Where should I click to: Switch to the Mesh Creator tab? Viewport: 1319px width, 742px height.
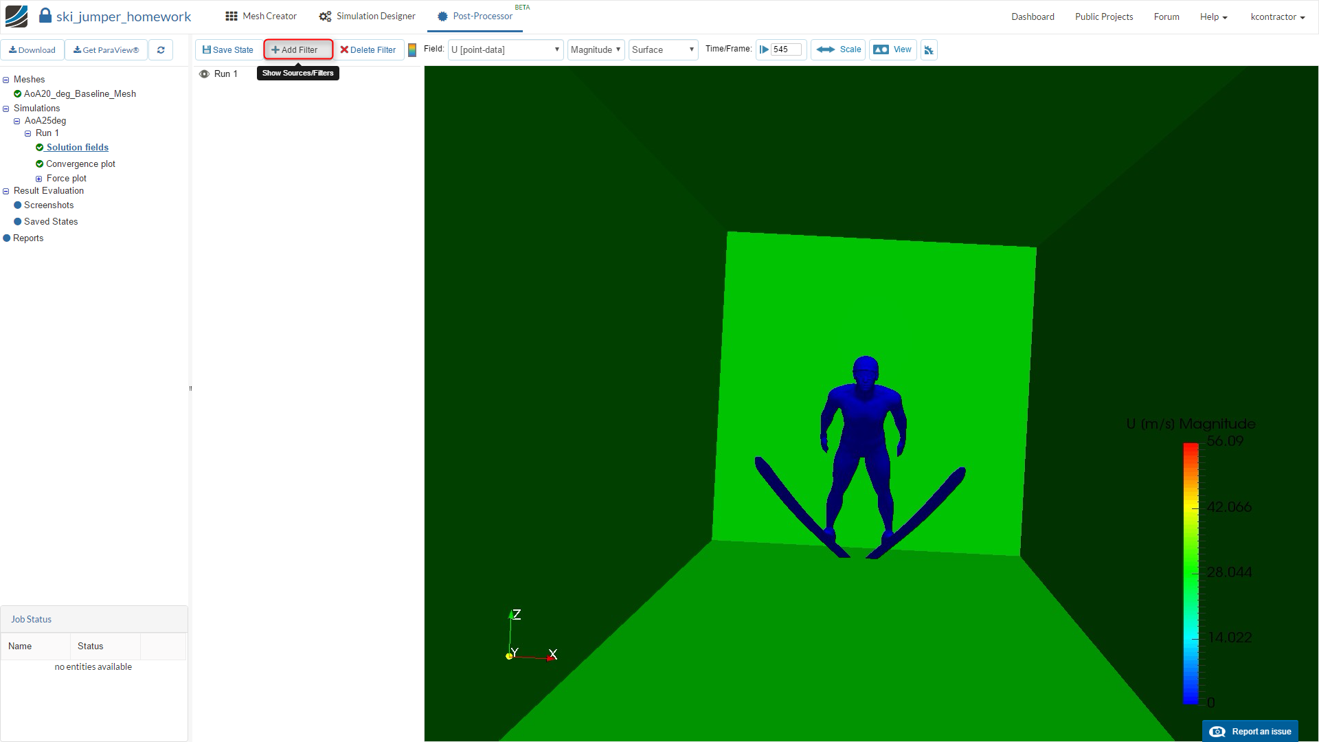point(261,16)
